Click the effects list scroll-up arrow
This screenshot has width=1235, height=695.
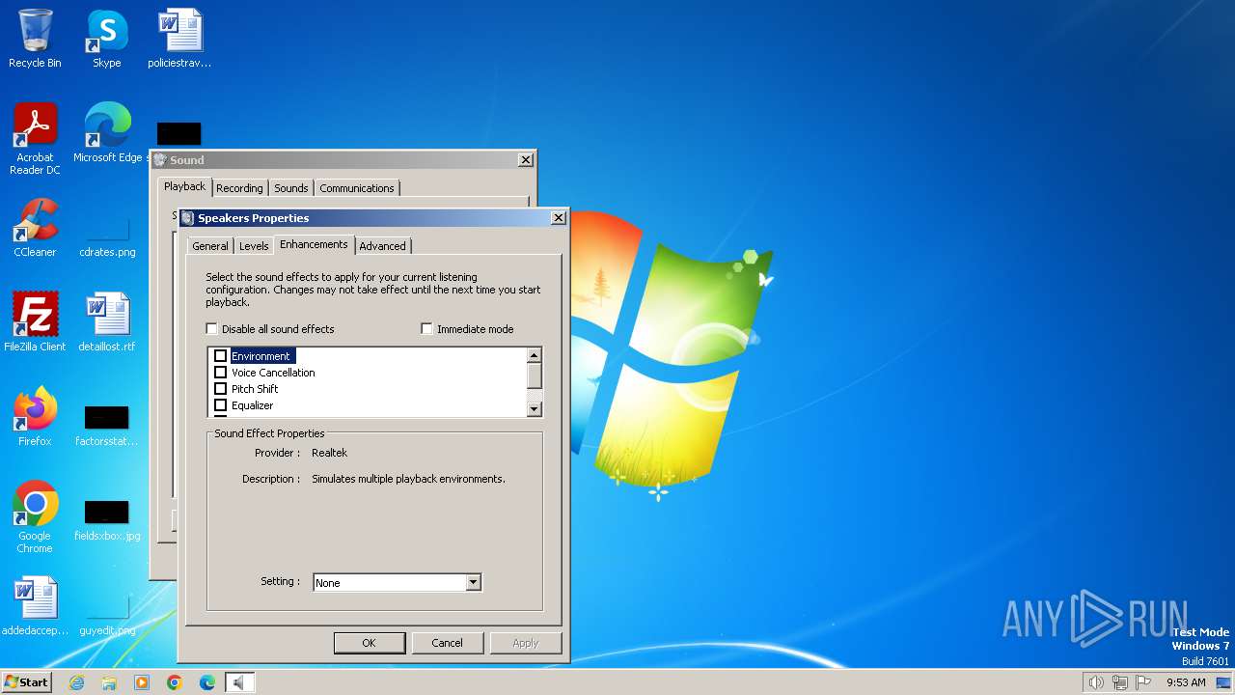click(x=535, y=355)
